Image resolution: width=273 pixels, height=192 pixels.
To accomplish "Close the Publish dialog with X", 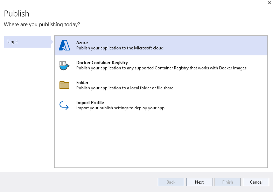I will pyautogui.click(x=269, y=3).
